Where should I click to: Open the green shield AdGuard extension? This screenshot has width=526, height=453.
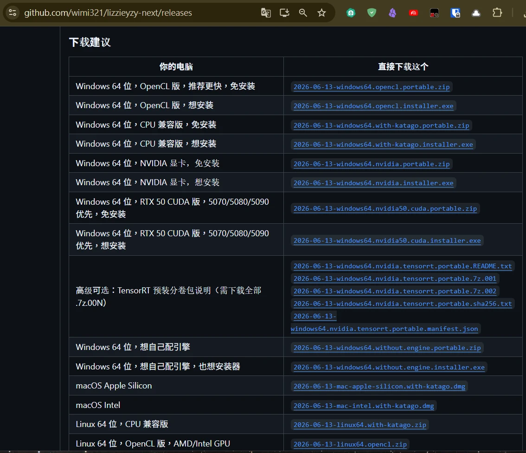372,13
